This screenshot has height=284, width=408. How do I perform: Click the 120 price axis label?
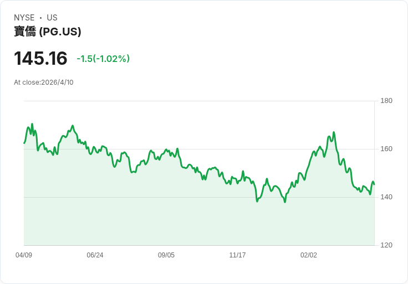click(x=386, y=245)
